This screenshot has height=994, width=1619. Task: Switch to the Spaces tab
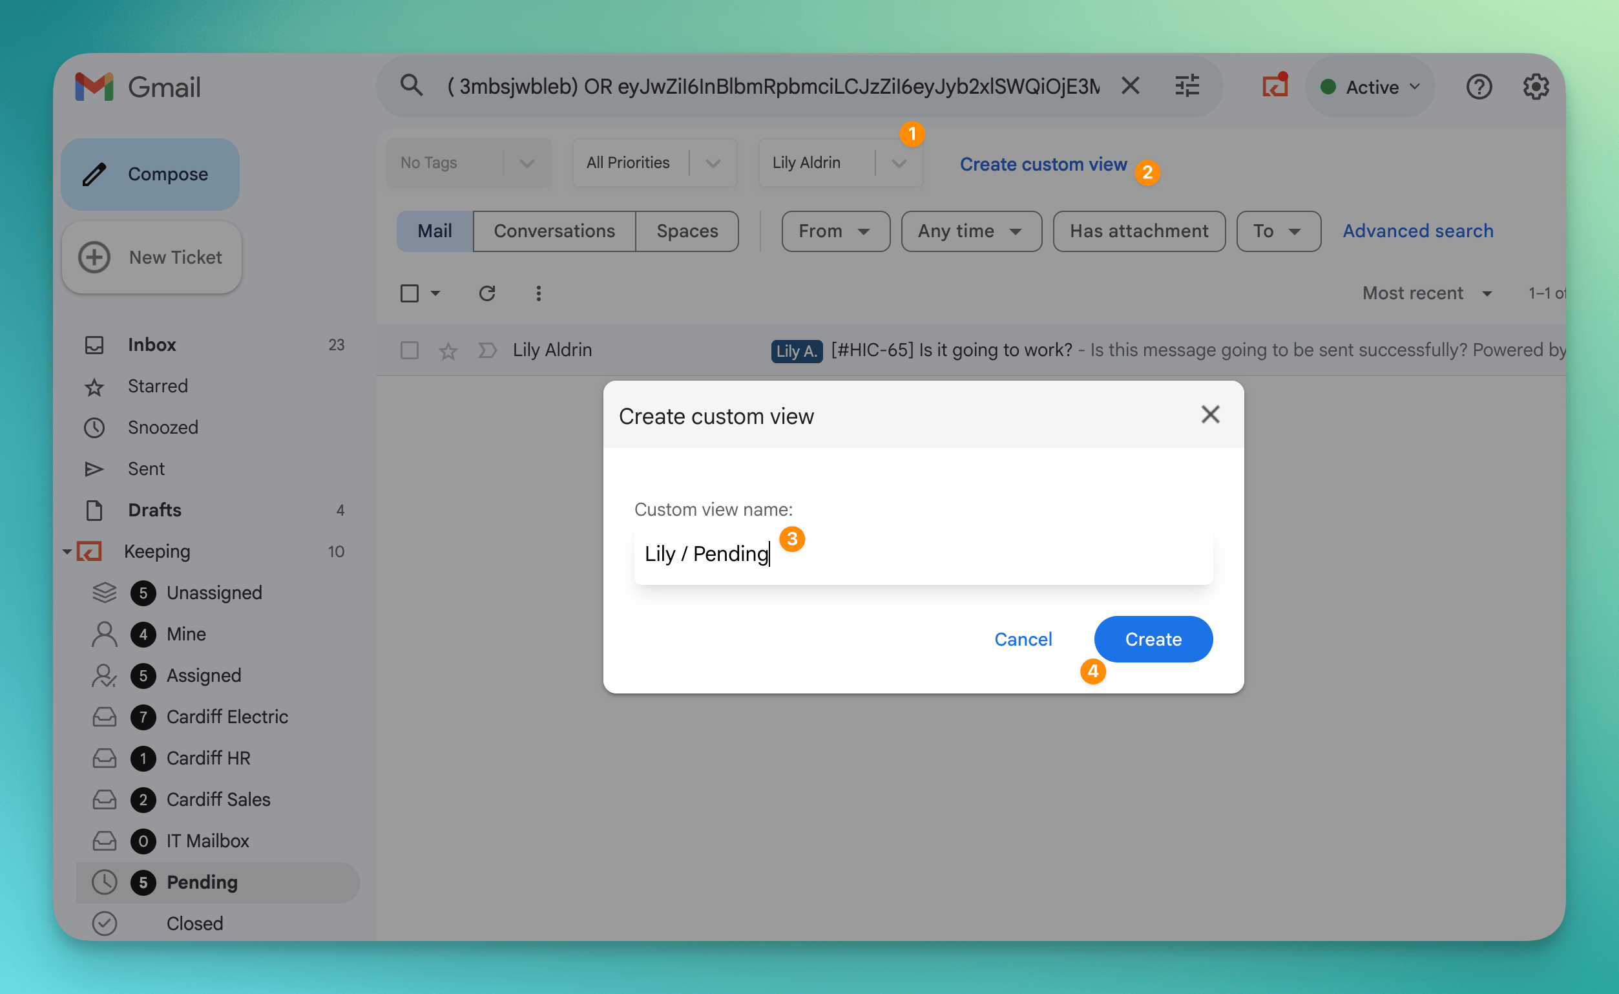click(687, 231)
